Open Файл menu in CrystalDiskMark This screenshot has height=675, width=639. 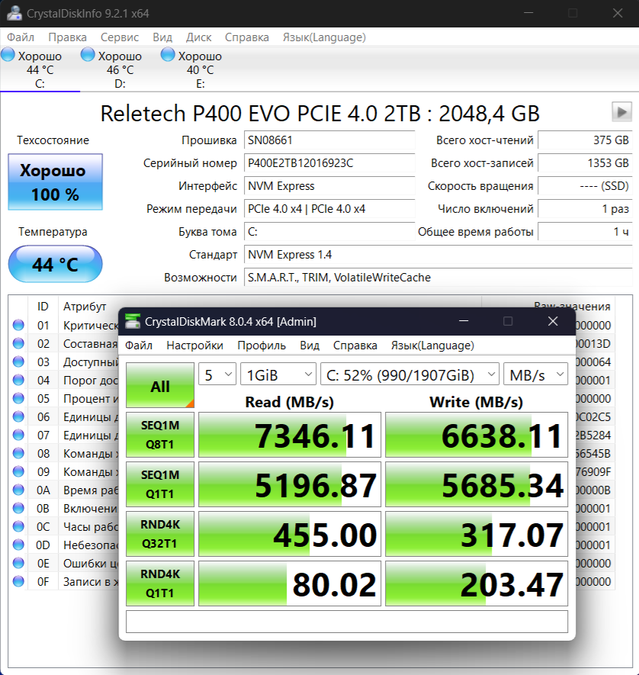[139, 346]
